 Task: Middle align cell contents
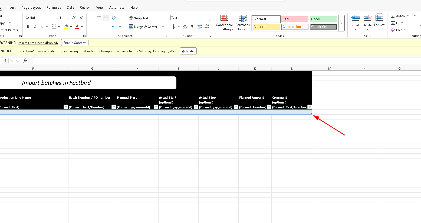[x=99, y=18]
